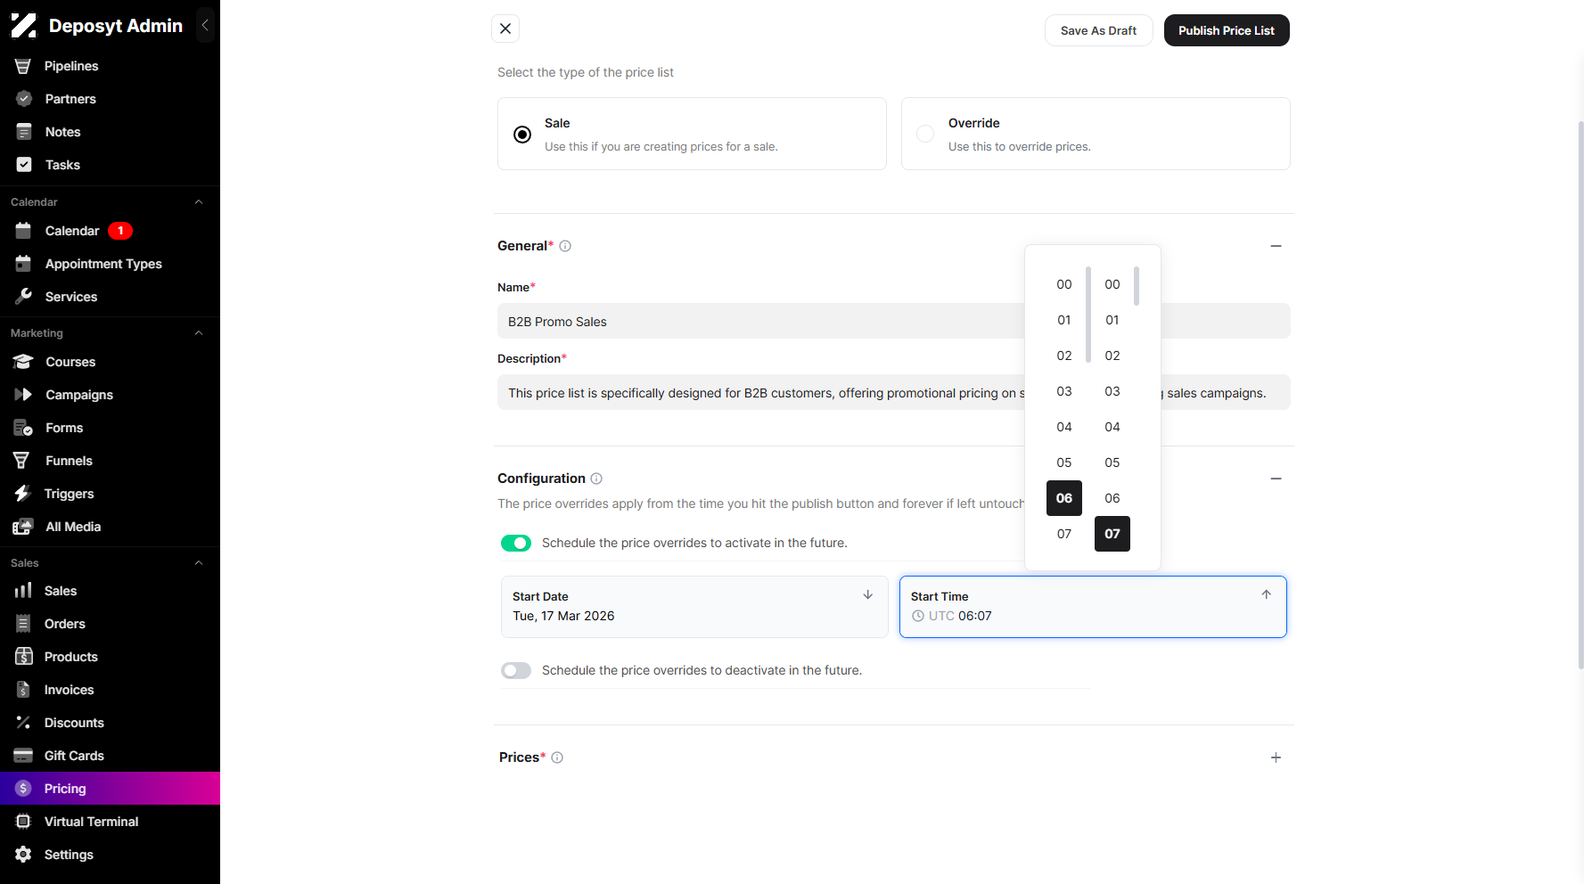Click the Invoices document icon
1584x884 pixels.
coord(24,690)
